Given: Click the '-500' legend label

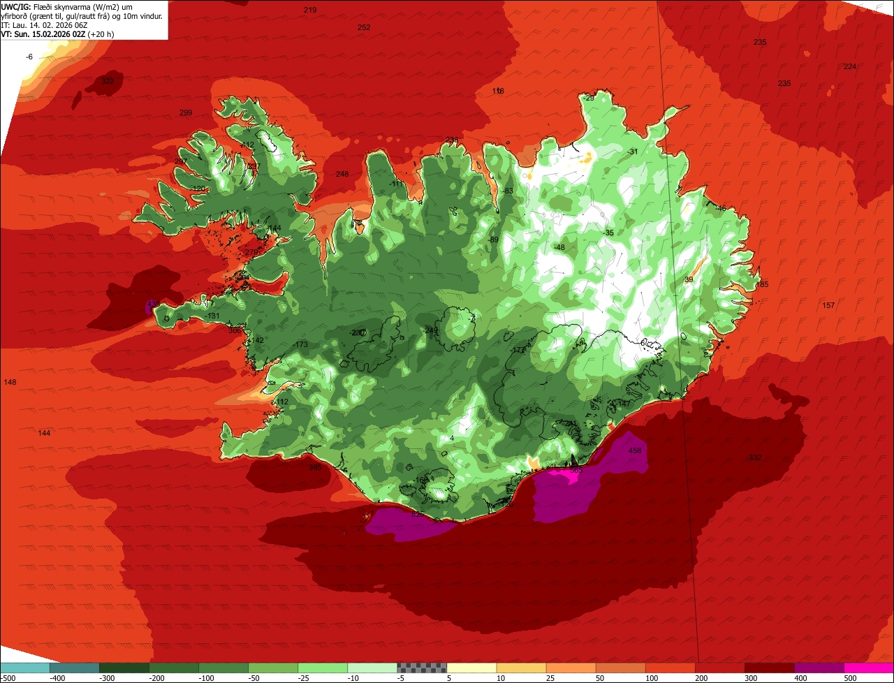Looking at the screenshot, I should tap(9, 677).
